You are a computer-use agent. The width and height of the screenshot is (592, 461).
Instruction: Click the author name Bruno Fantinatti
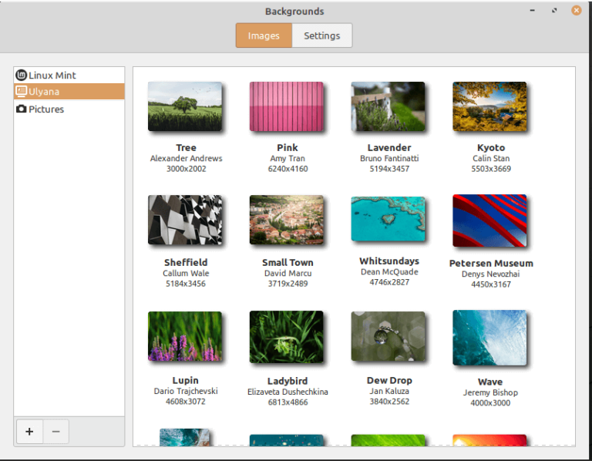point(389,158)
